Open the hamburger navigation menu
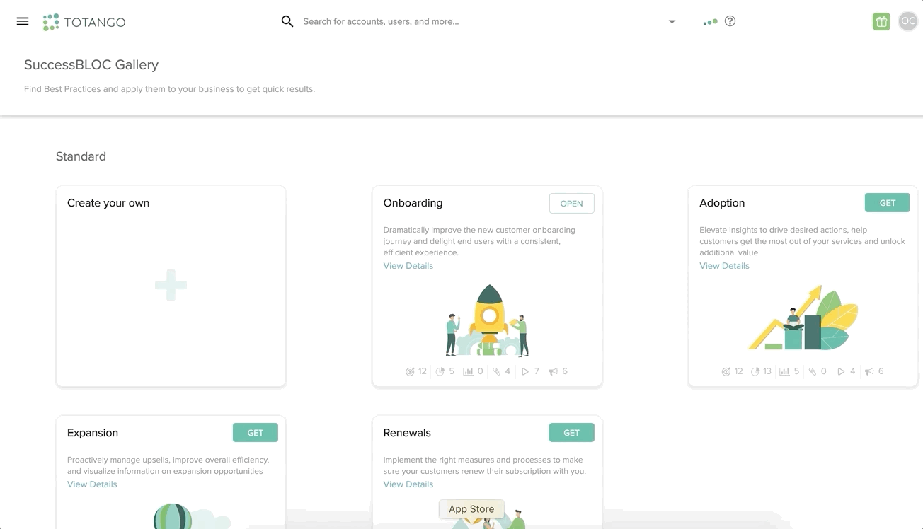This screenshot has height=529, width=923. click(x=23, y=21)
